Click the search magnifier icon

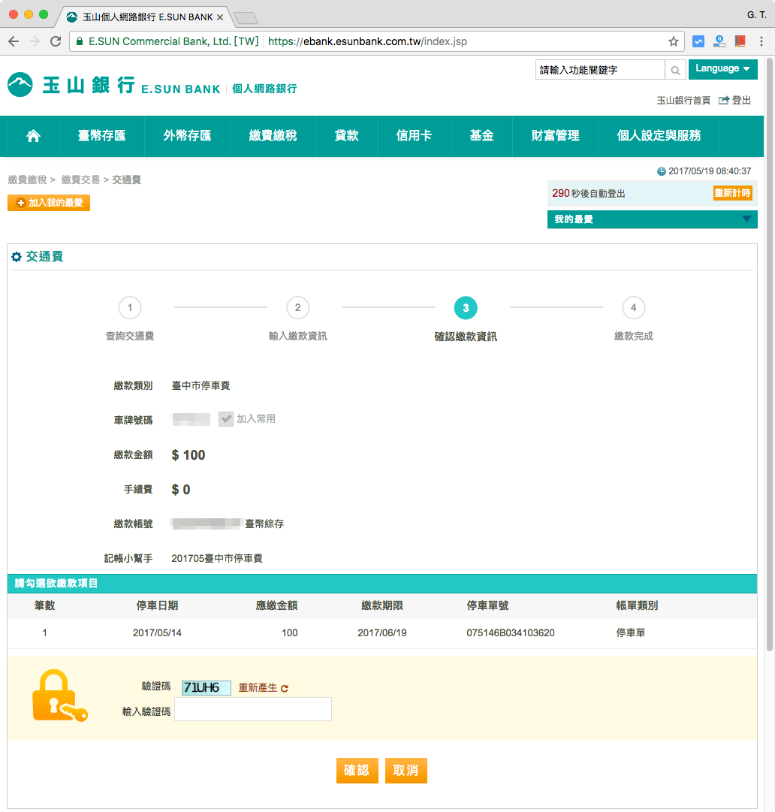tap(675, 70)
